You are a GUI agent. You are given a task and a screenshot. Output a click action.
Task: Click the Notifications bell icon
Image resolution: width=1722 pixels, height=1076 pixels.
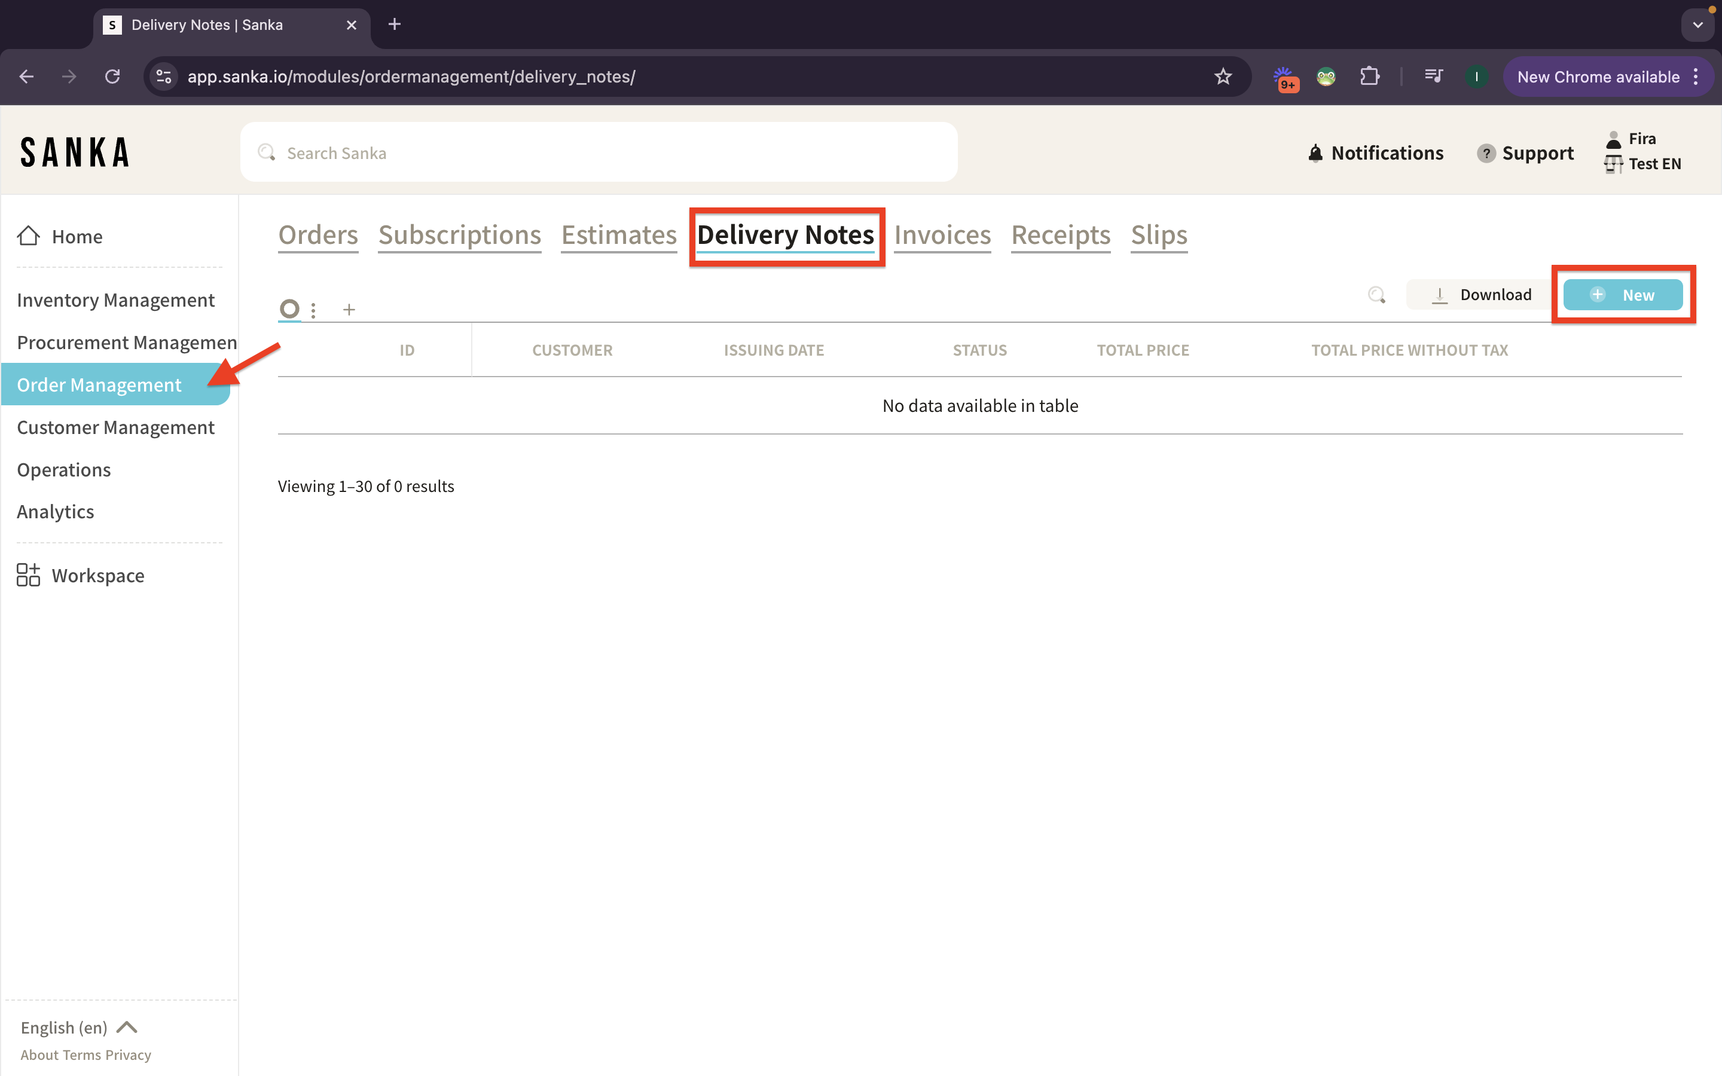click(1315, 153)
